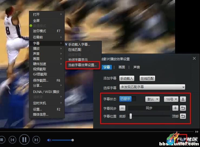Screen dimensions: 200x147
Task: Mute audio via the speaker icon
Action: pos(49,140)
